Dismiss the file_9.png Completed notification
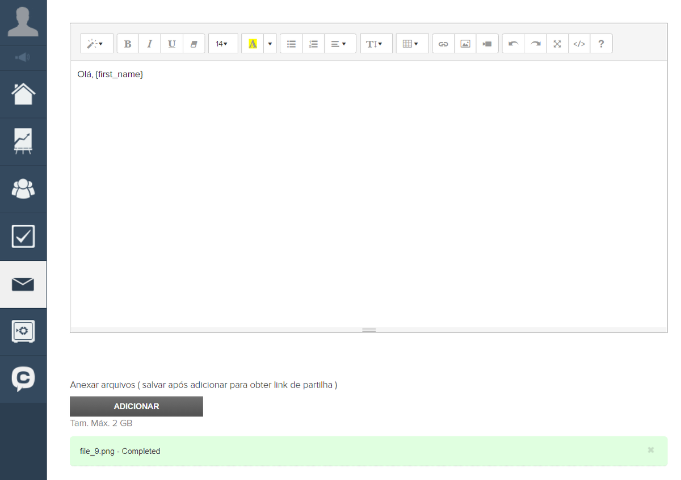Image resolution: width=681 pixels, height=480 pixels. 651,450
